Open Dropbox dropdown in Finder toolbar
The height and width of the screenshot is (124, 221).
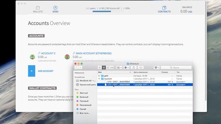(156, 68)
